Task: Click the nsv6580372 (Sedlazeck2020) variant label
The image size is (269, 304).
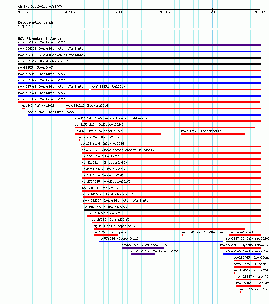Action: (x=42, y=42)
